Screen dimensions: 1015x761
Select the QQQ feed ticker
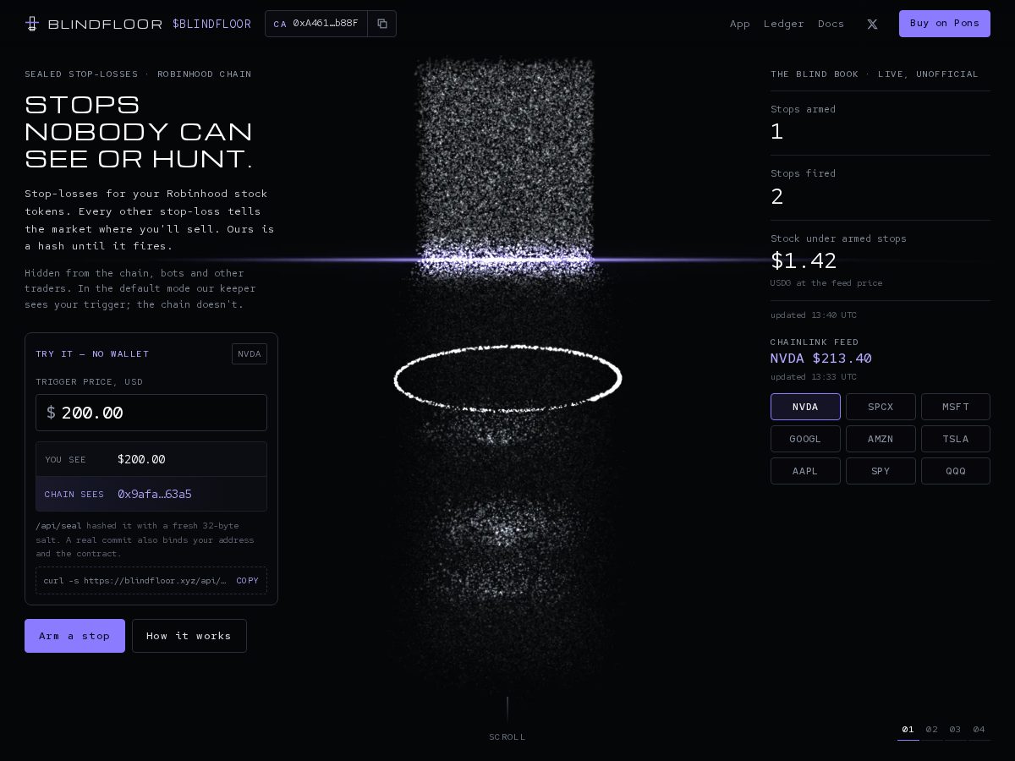click(x=956, y=471)
